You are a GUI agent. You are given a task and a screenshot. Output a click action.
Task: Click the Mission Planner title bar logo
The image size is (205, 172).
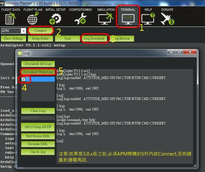coord(2,3)
